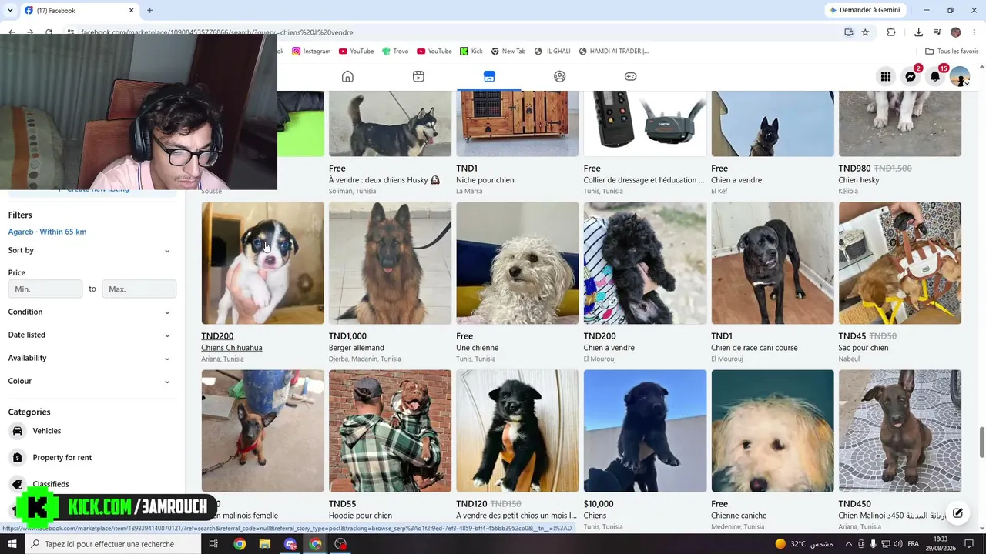This screenshot has width=986, height=554.
Task: Open the Instagram bookmark
Action: coord(311,52)
